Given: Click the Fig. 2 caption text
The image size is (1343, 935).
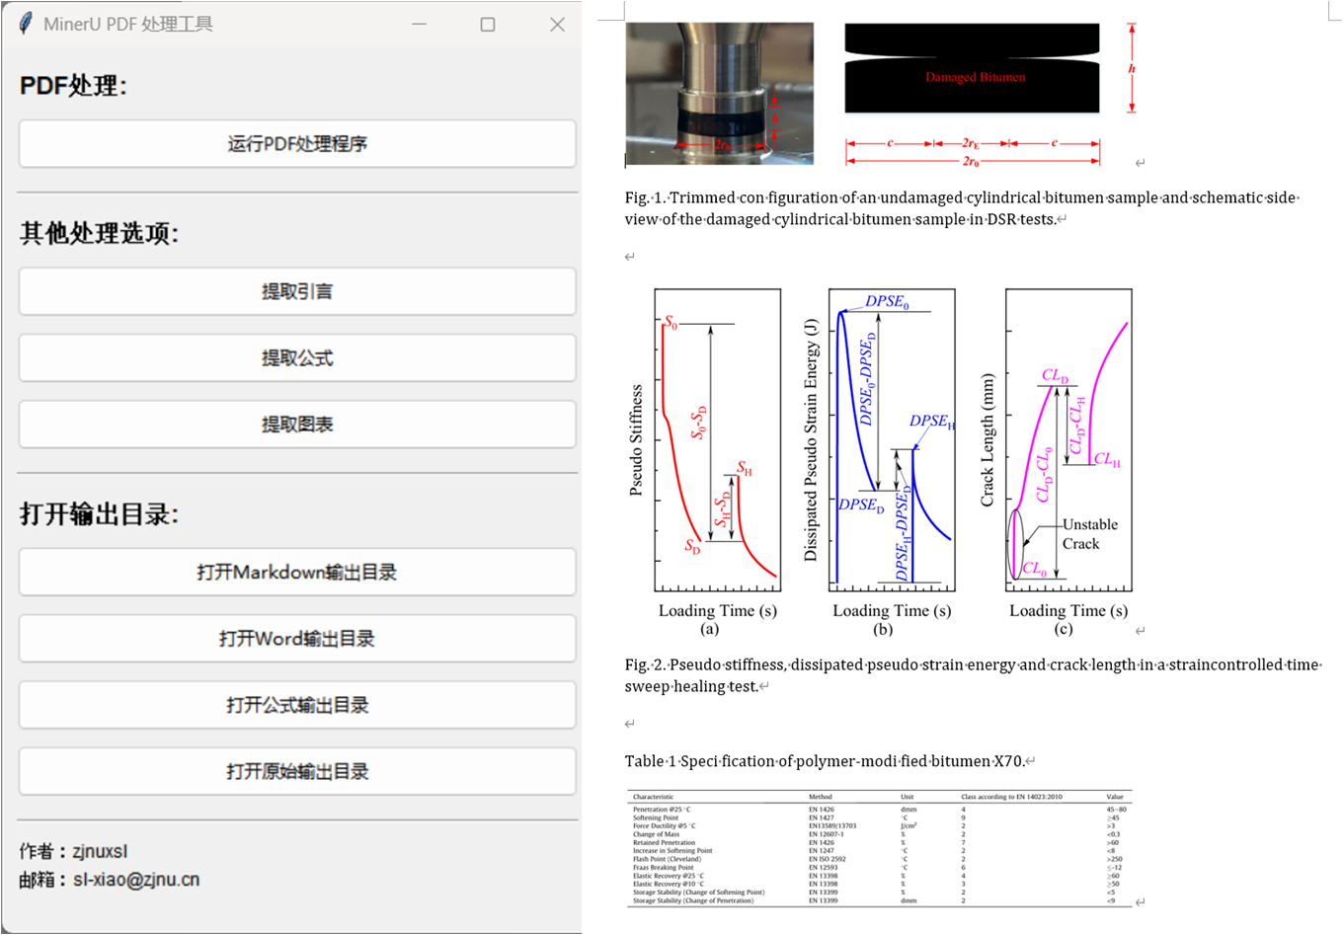Looking at the screenshot, I should coord(973,675).
